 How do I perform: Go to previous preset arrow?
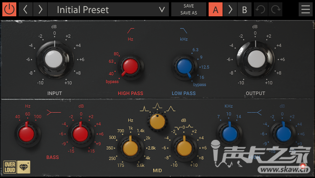26,9
